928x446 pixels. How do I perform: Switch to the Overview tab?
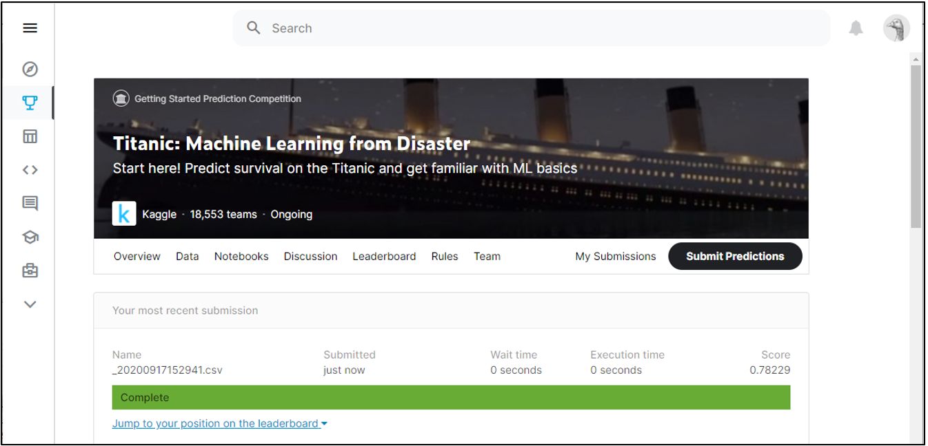click(137, 256)
